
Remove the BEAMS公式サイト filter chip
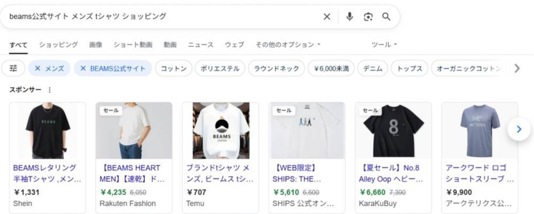point(113,68)
